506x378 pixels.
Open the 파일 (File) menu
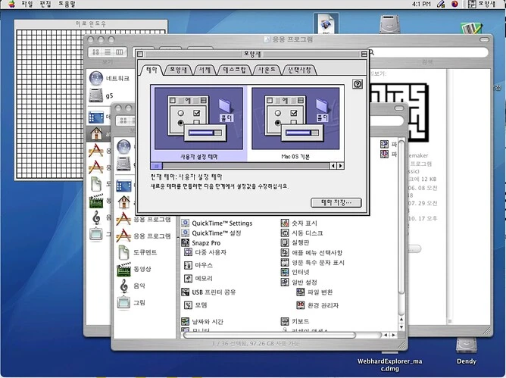tap(27, 4)
